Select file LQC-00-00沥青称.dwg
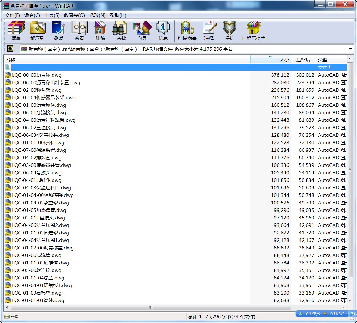Viewport: 357px width, 323px height. click(x=37, y=75)
